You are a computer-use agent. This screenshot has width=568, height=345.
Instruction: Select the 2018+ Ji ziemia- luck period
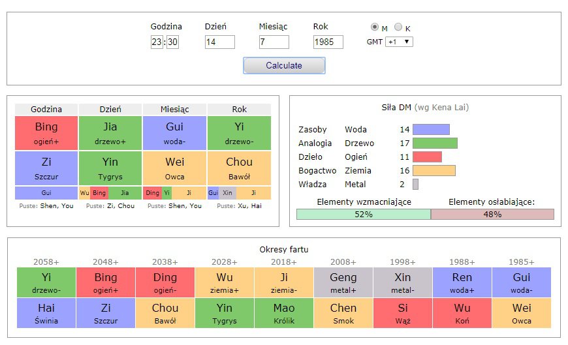tap(284, 282)
